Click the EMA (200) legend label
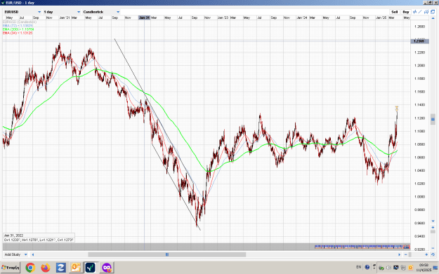Viewport: 439px width, 274px height. 18,29
